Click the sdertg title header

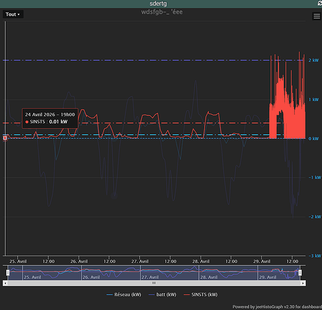(x=158, y=4)
